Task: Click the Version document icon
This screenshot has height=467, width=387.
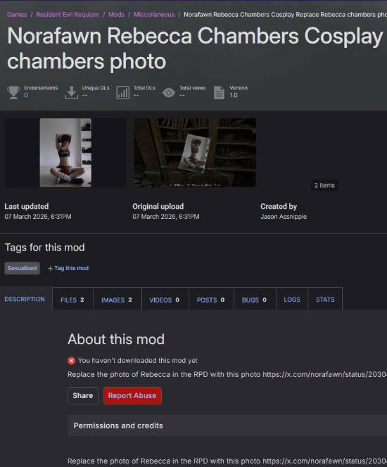Action: click(x=219, y=93)
